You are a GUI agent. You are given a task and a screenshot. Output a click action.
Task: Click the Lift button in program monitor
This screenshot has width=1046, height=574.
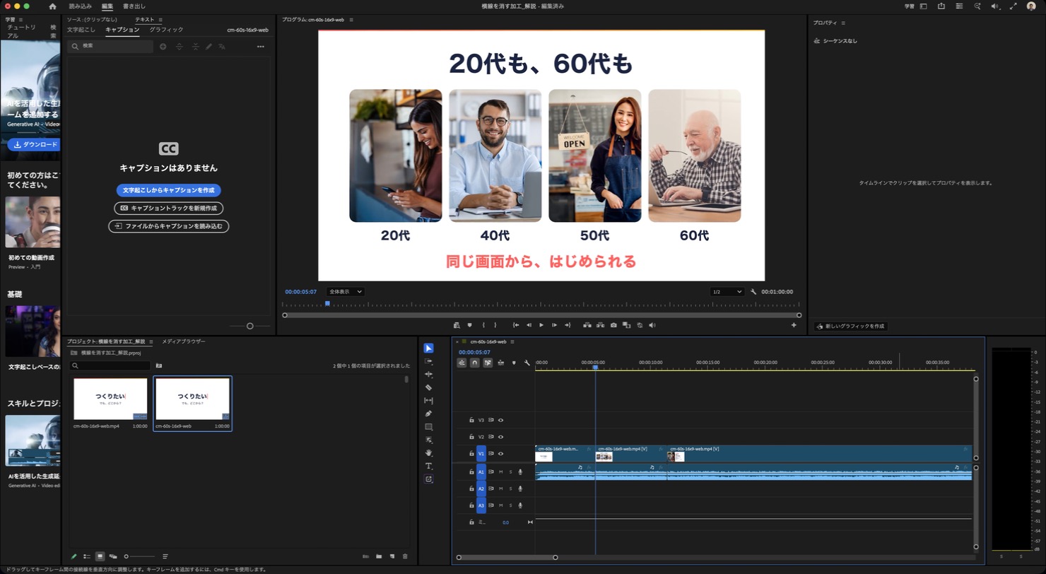(587, 325)
